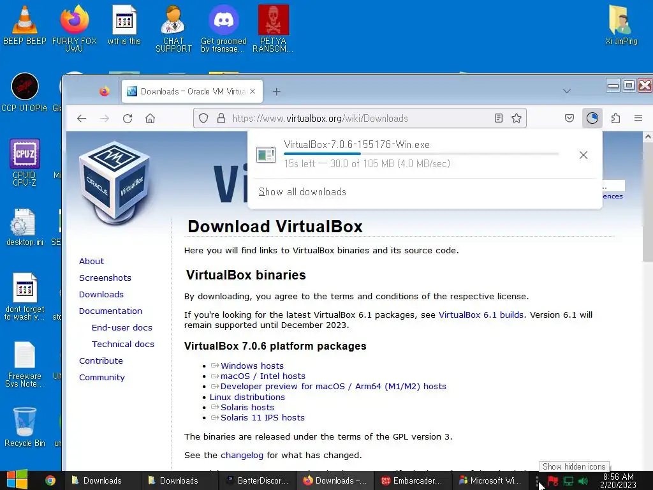Image resolution: width=653 pixels, height=490 pixels.
Task: Click the page vertical scrollbar thumb
Action: tap(648, 204)
